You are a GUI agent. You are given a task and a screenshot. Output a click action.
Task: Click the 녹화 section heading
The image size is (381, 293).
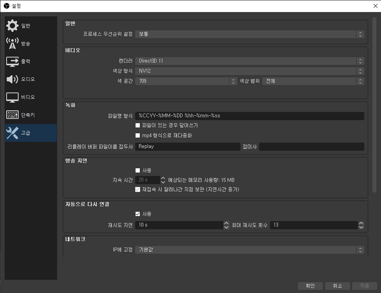(x=70, y=105)
